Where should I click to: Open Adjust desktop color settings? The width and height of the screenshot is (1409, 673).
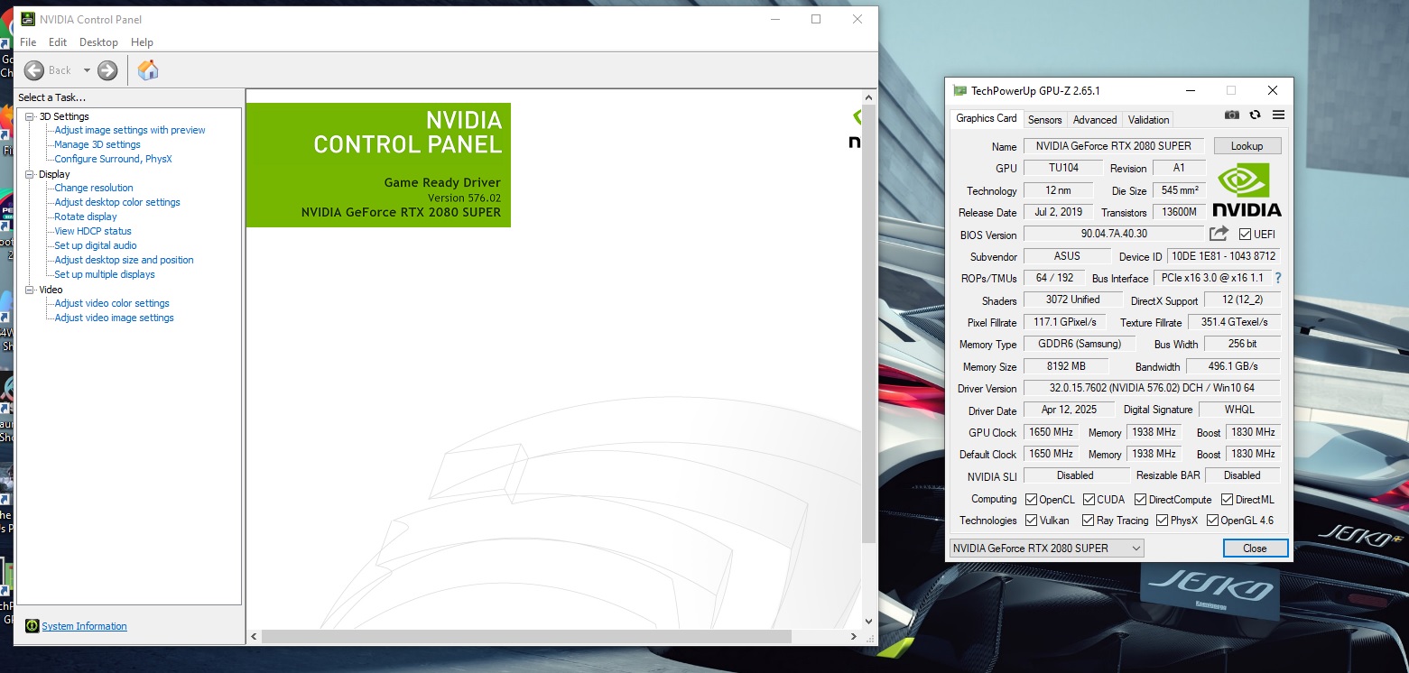[x=117, y=202]
